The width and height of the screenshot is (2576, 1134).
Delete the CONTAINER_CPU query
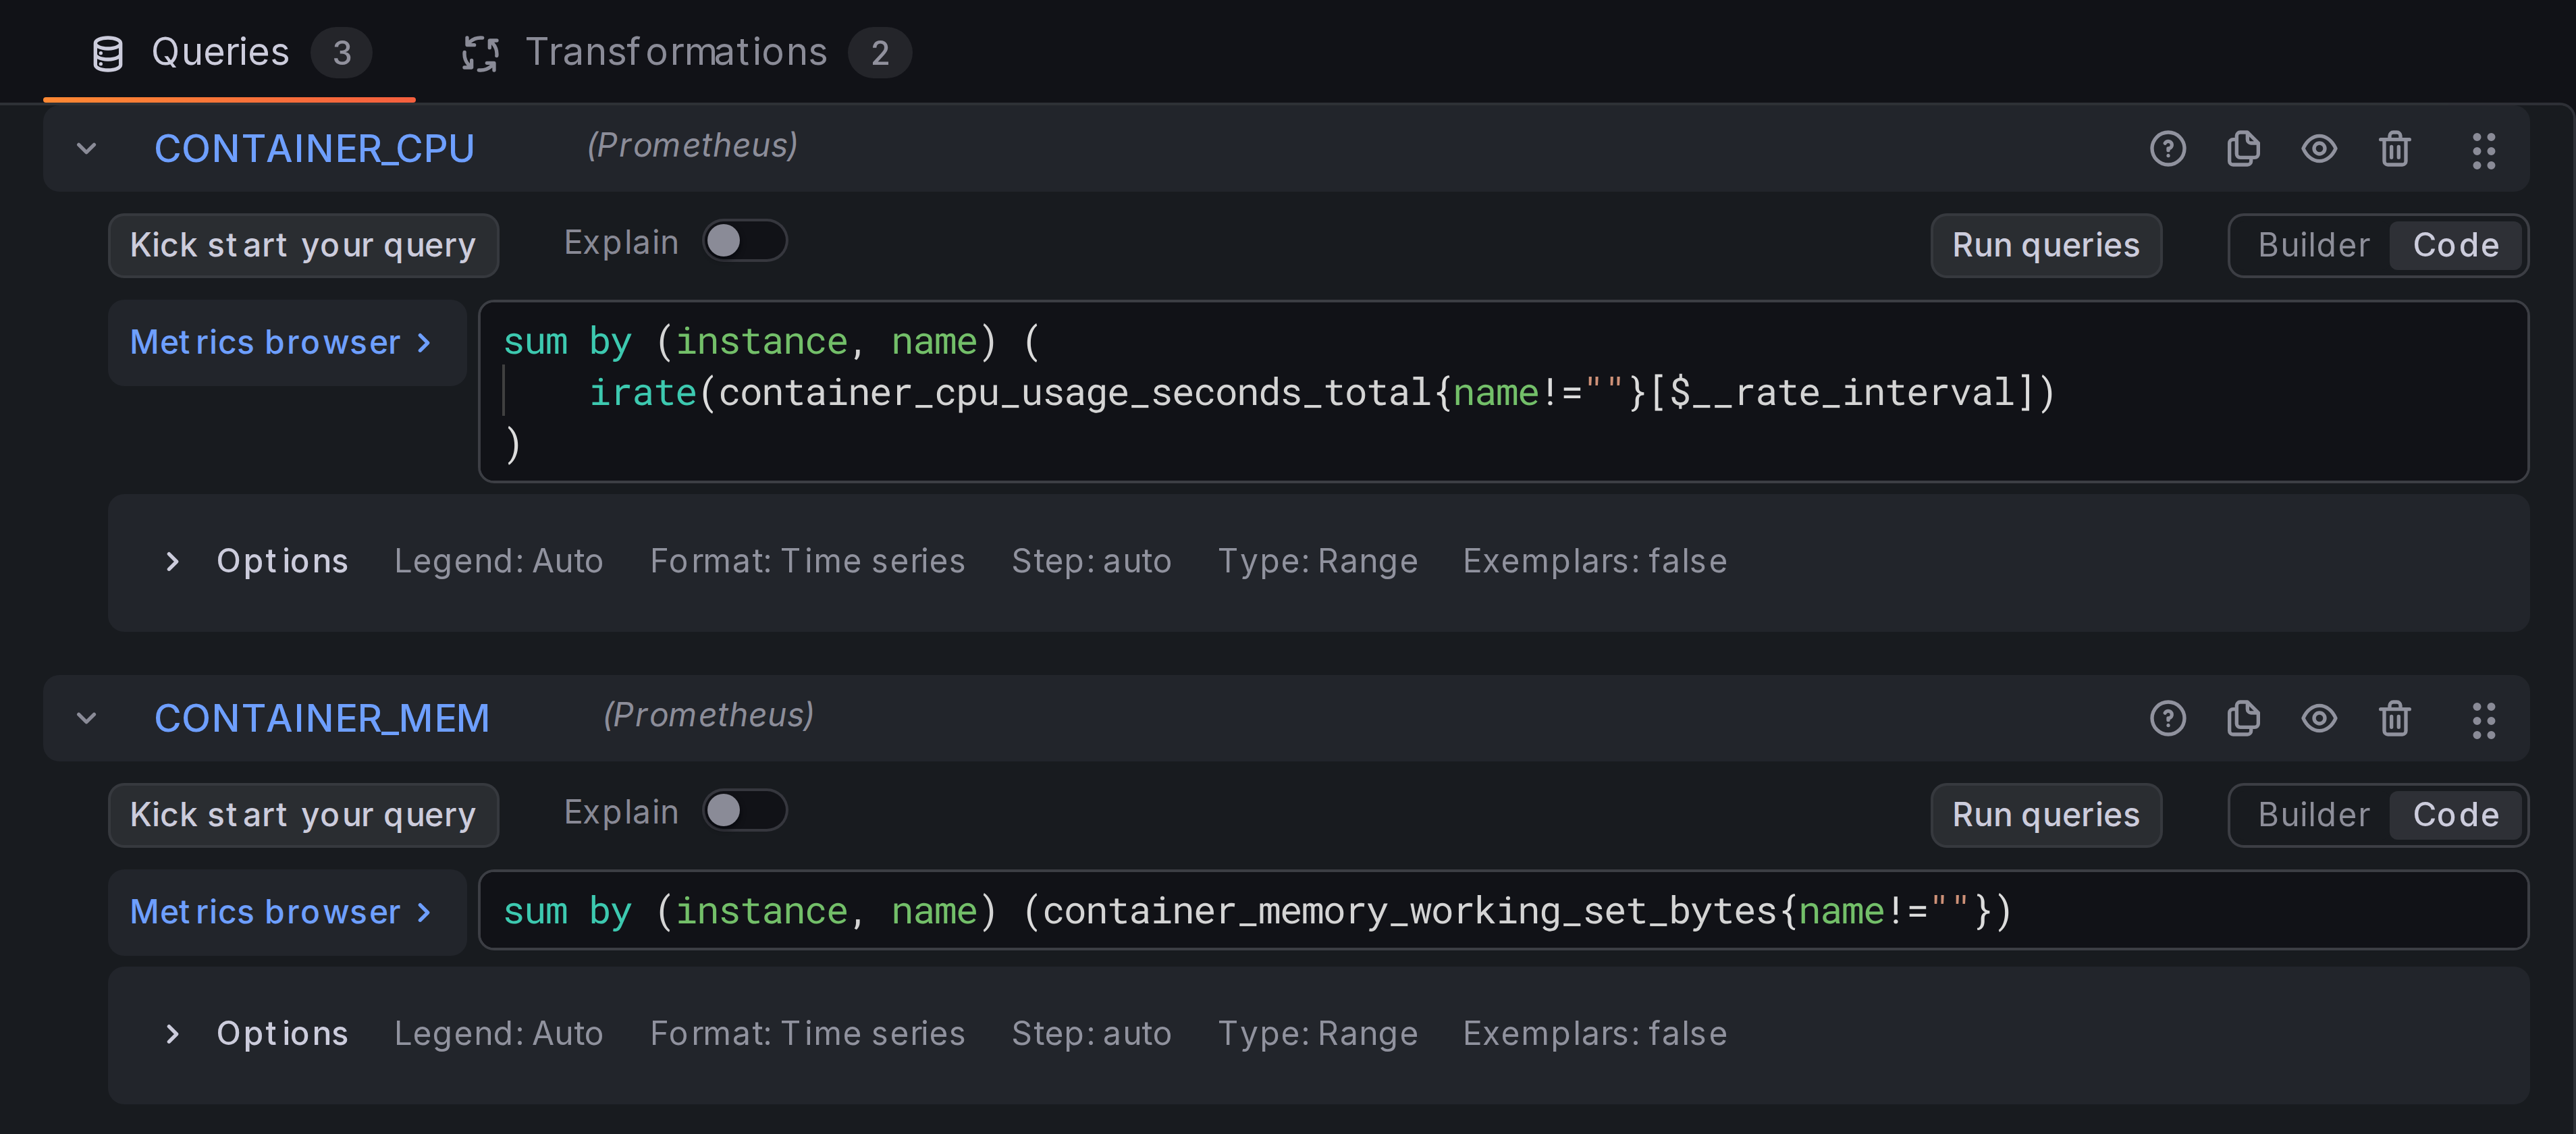point(2394,149)
